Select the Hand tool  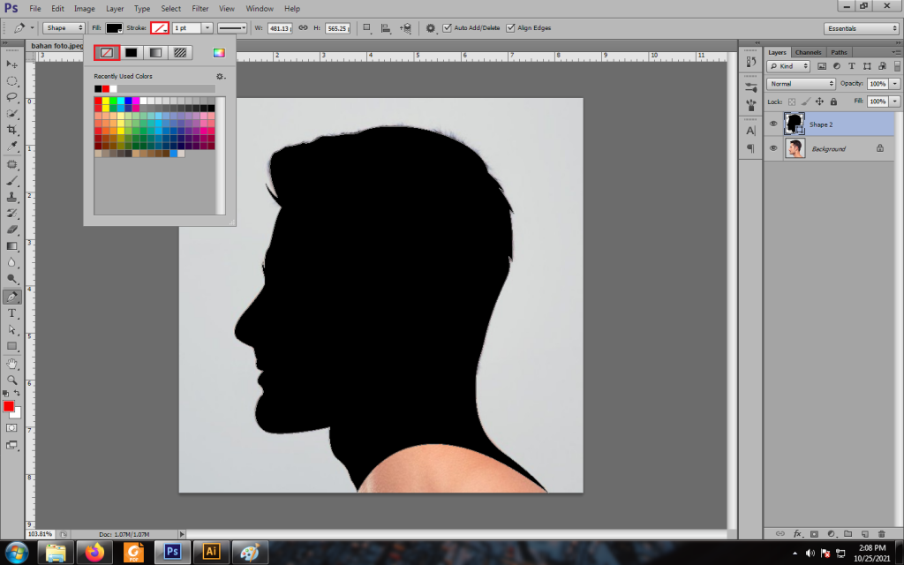point(12,363)
